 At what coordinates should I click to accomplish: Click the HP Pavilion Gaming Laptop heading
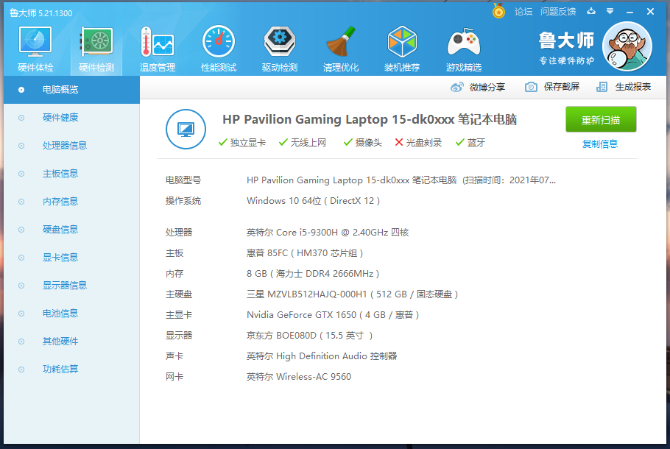pos(370,120)
